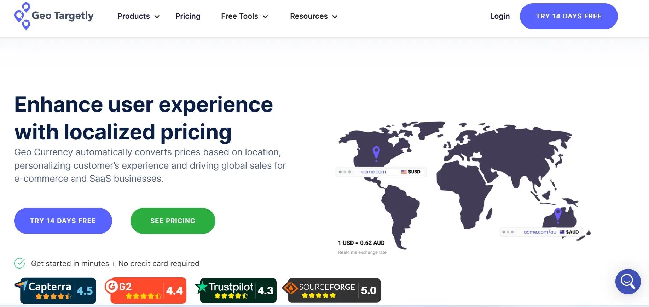This screenshot has width=649, height=307.
Task: Click the '1 USD = 0.62 AUD' text
Action: coord(361,243)
